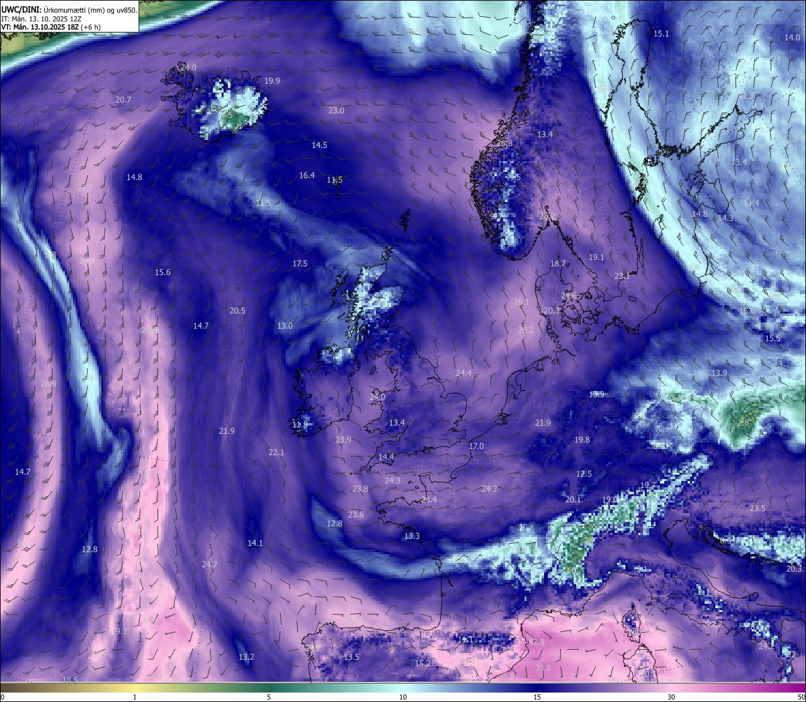The image size is (806, 702).
Task: Click the 20.5 value label
Action: click(237, 311)
